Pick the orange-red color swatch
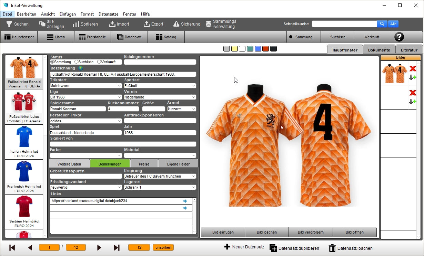 [x=265, y=49]
